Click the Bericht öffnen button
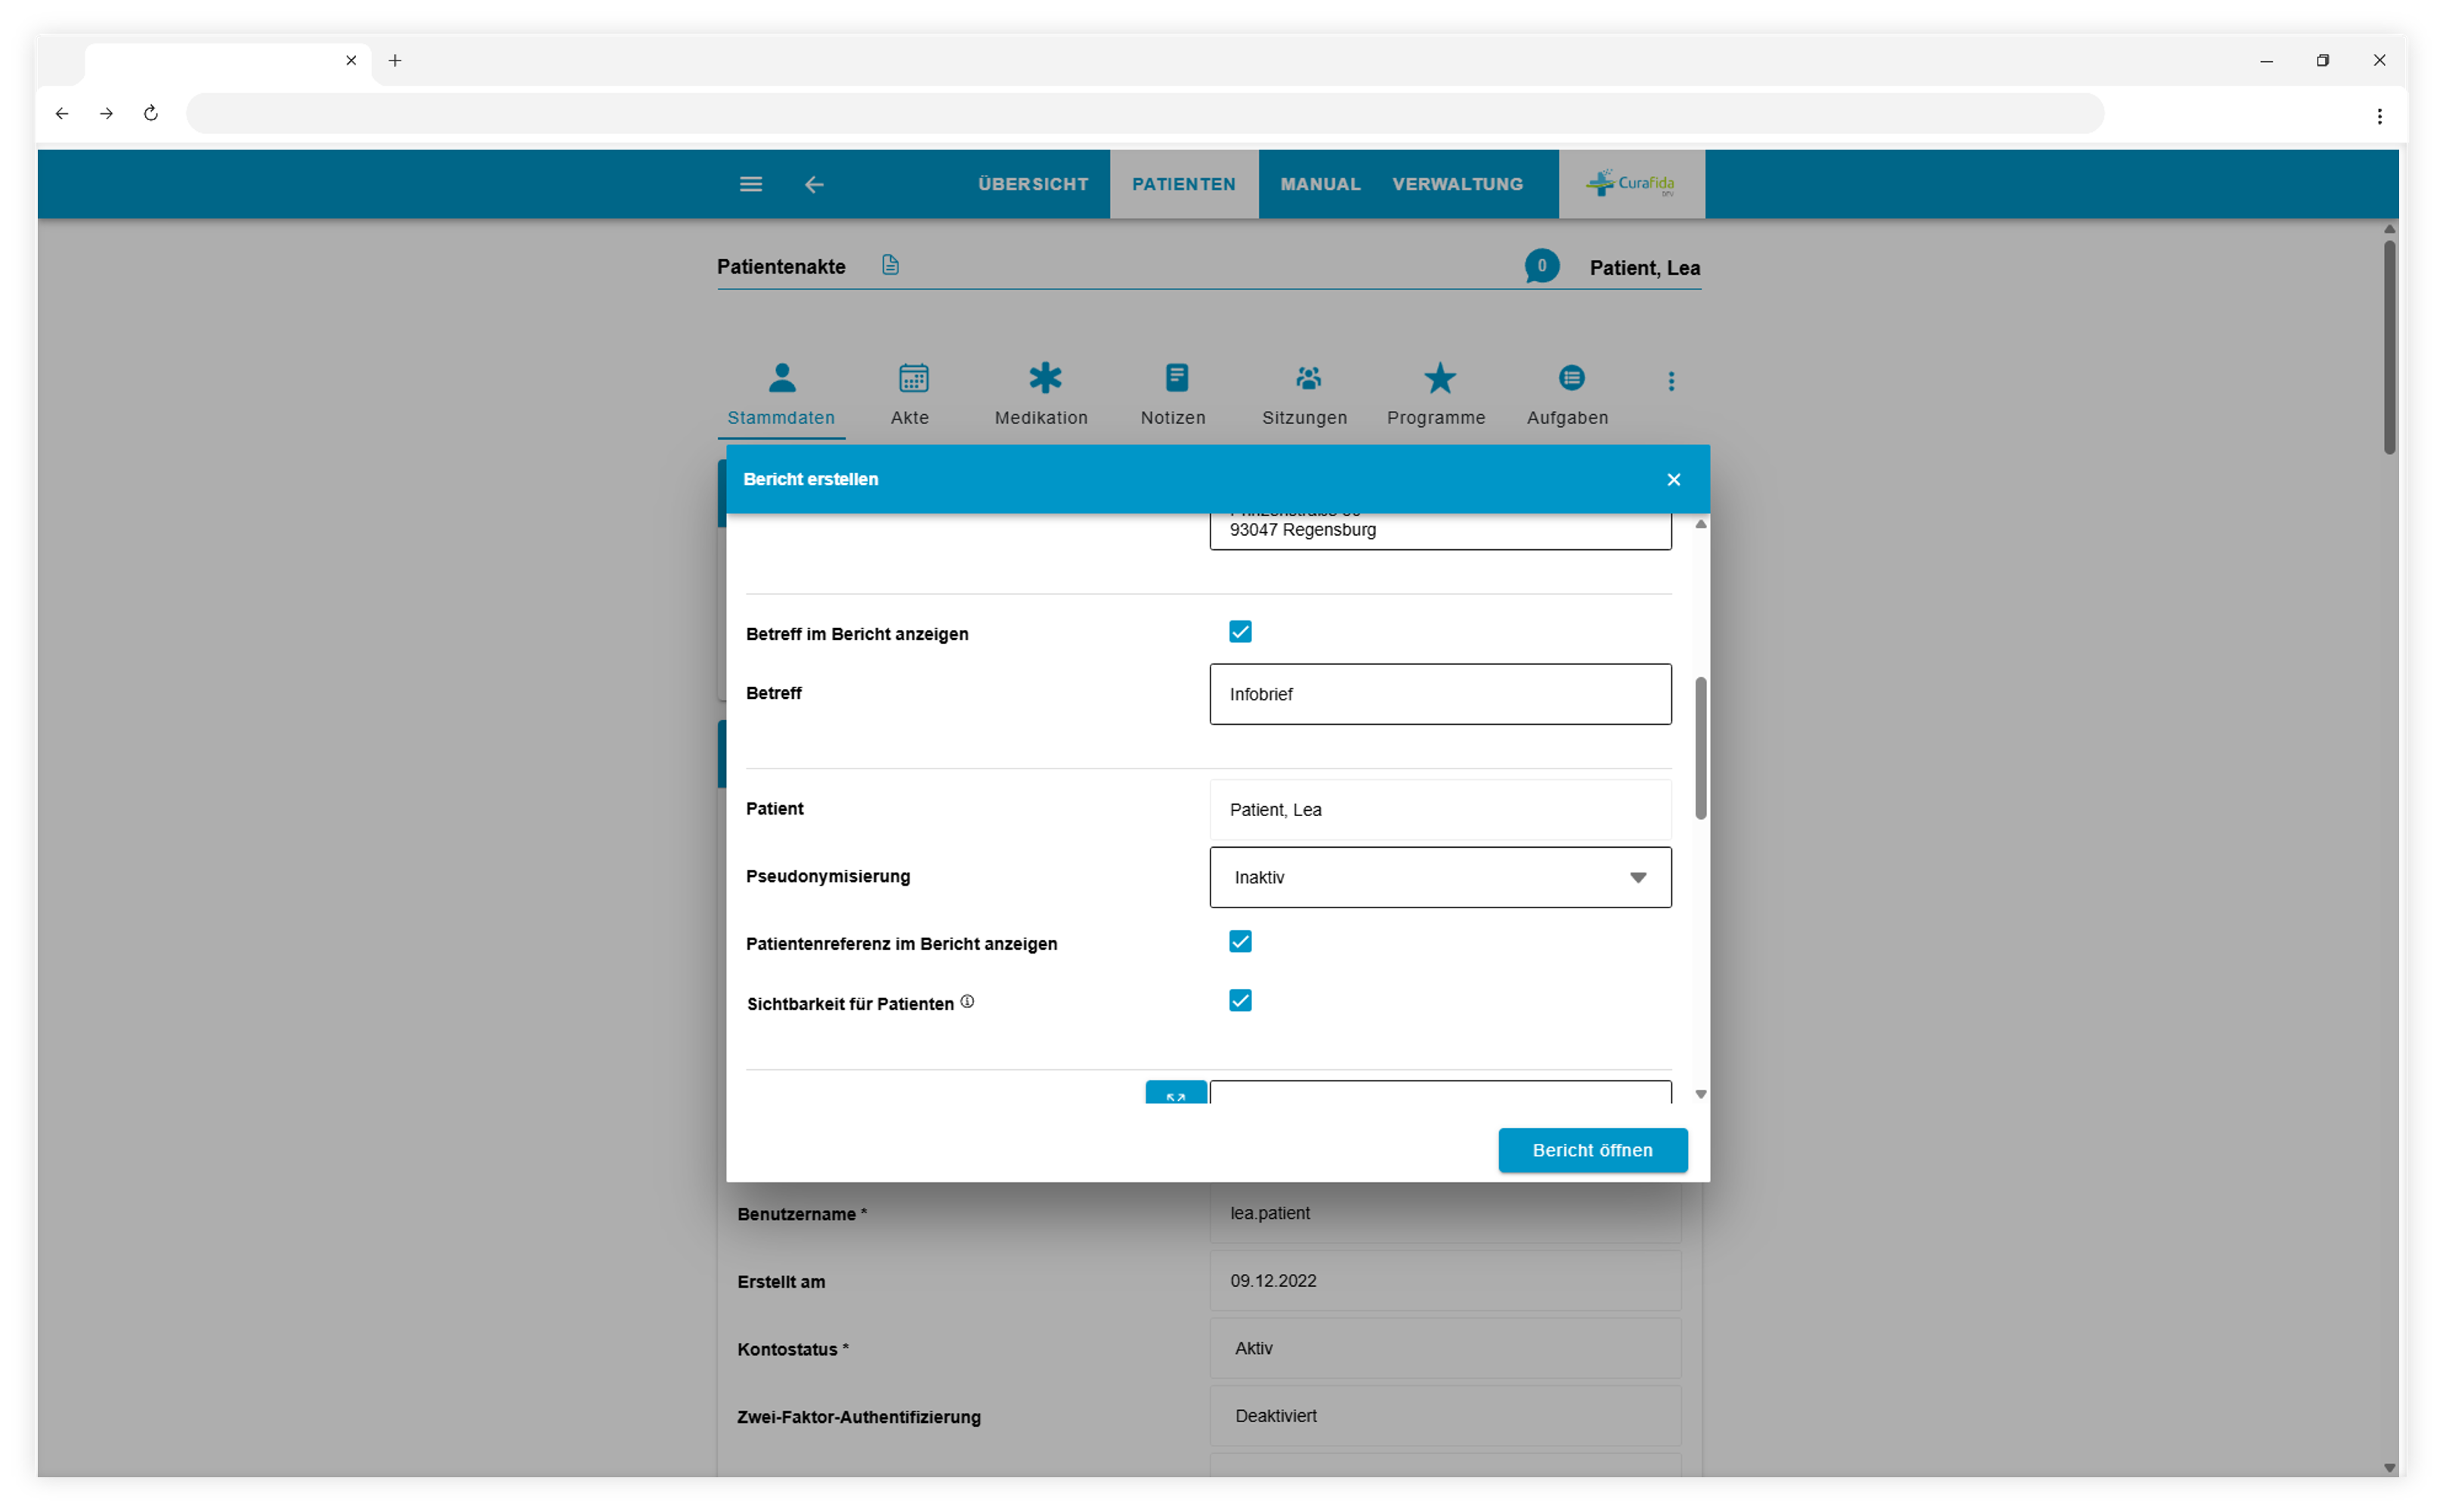The image size is (2443, 1512). coord(1592,1150)
